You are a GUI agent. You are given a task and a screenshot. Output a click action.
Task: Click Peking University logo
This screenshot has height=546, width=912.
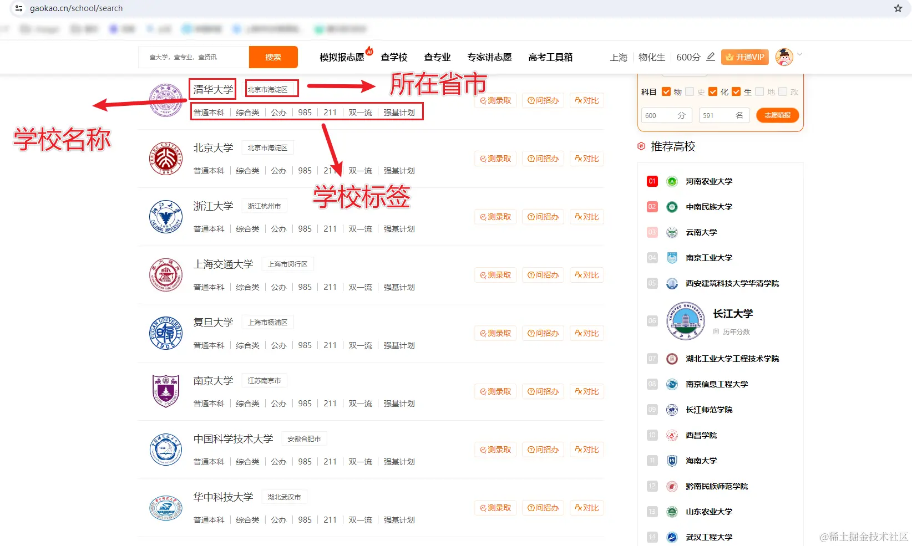[x=166, y=159]
